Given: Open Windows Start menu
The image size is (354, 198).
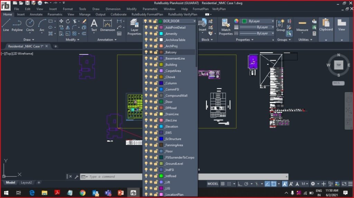Looking at the screenshot, I should (x=6, y=193).
